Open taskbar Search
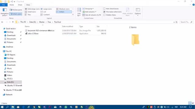Image resolution: width=195 pixels, height=109 pixels. coord(7,107)
